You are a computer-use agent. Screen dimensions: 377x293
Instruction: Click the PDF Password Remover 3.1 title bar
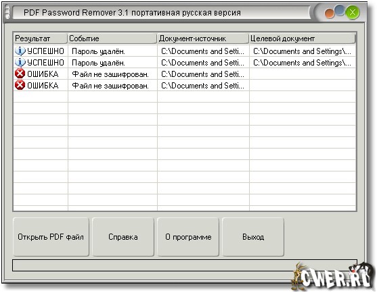tap(161, 12)
